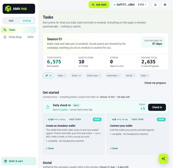The width and height of the screenshot is (173, 168).
Task: Click Done check under Connect your wallet
Action: click(114, 148)
